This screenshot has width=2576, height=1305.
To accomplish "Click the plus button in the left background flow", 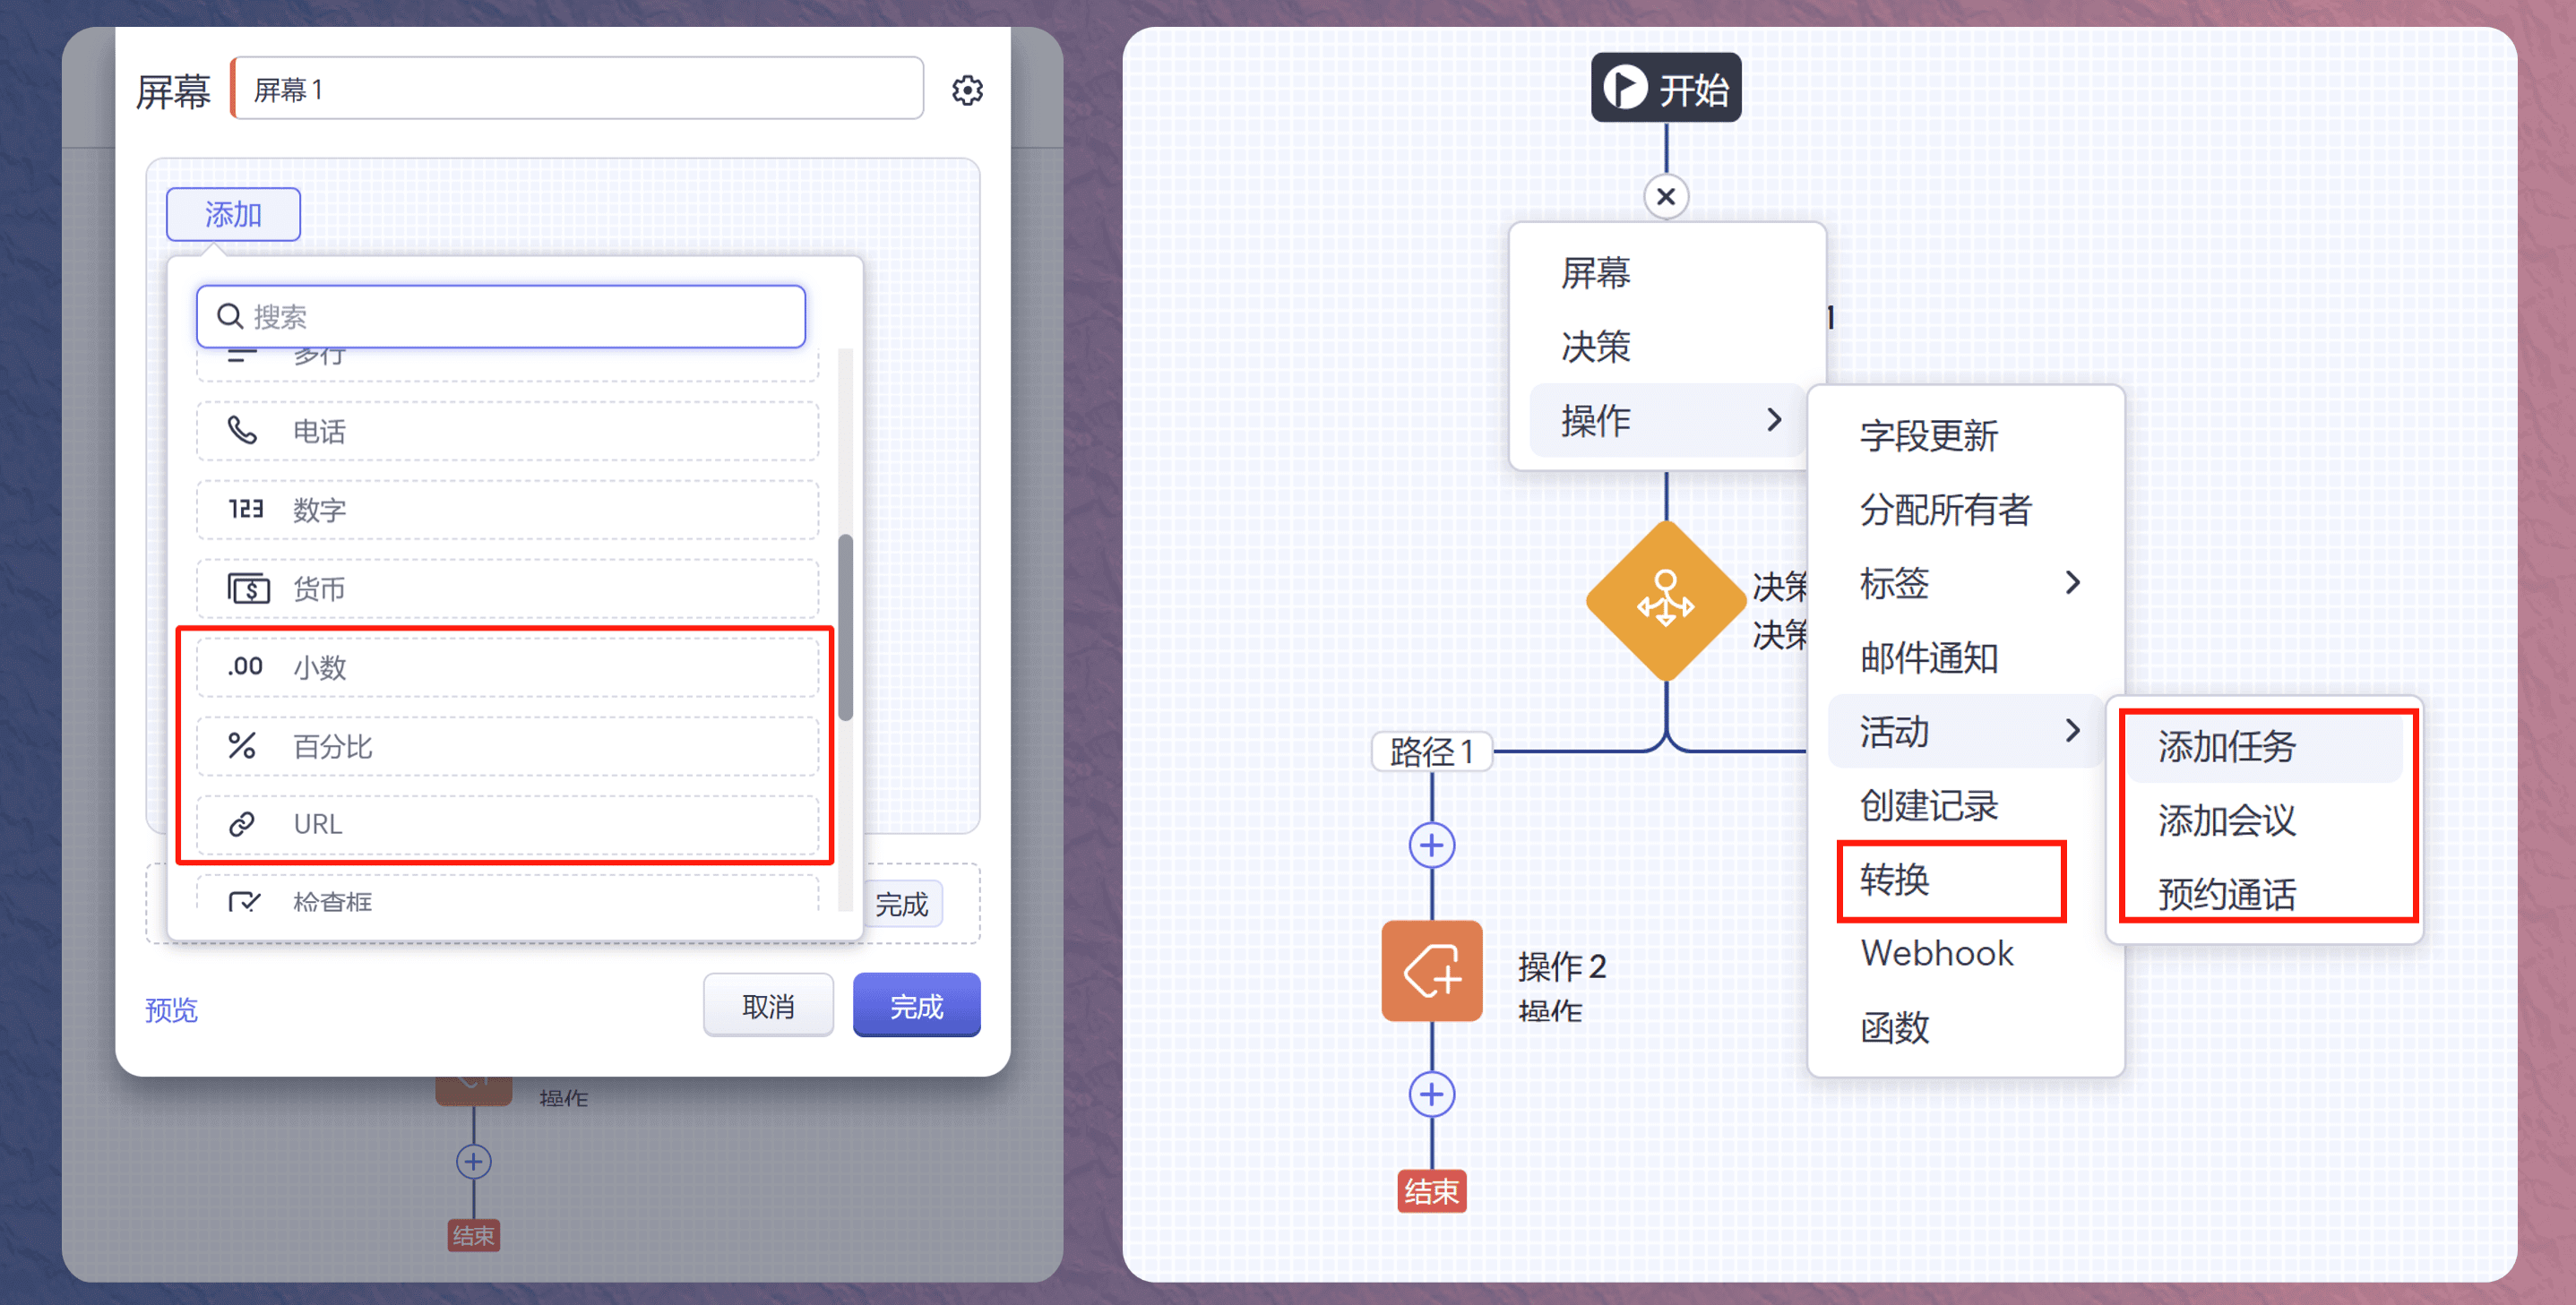I will [473, 1162].
